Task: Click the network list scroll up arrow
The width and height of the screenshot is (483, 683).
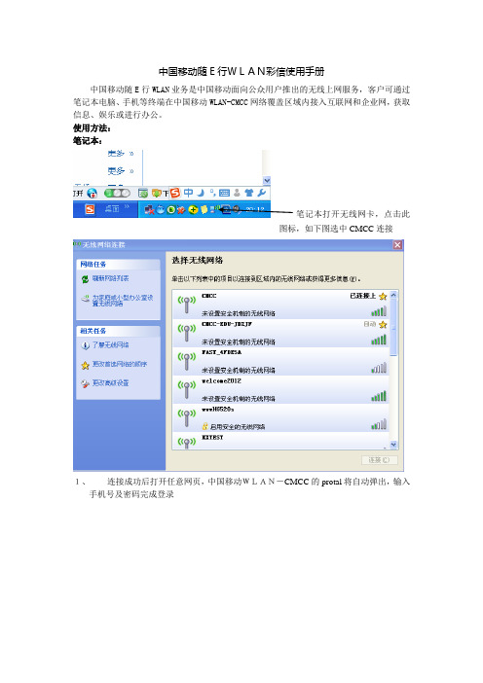Action: pos(393,295)
